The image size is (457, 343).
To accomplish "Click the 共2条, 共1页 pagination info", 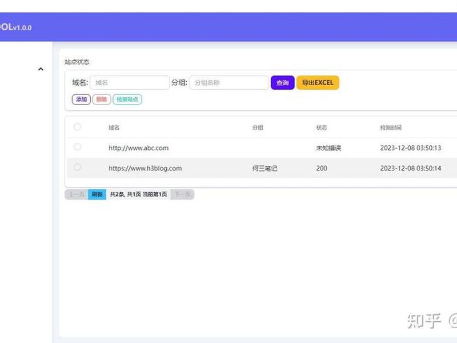I will pos(138,194).
